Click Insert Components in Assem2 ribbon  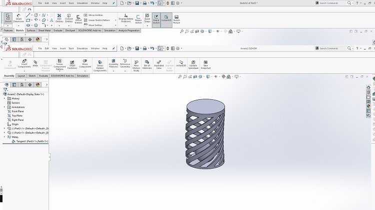(x=24, y=63)
